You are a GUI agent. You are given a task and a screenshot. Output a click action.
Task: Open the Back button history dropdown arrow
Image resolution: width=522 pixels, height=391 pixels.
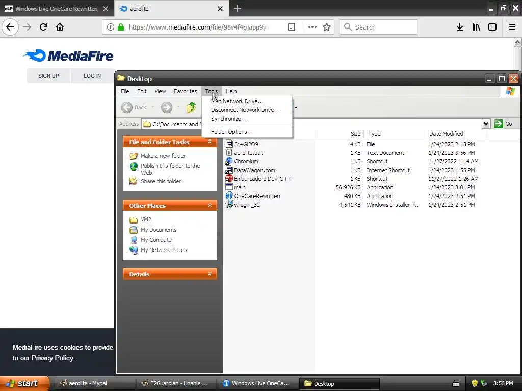point(153,107)
